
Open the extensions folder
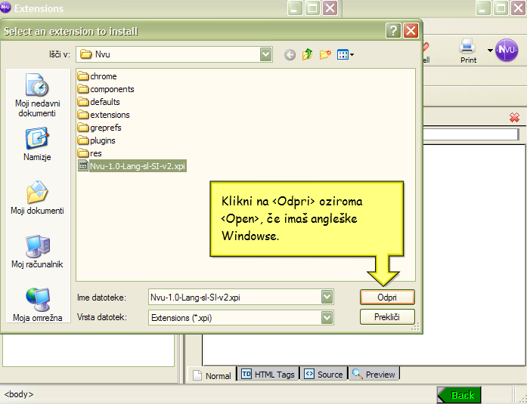coord(109,115)
